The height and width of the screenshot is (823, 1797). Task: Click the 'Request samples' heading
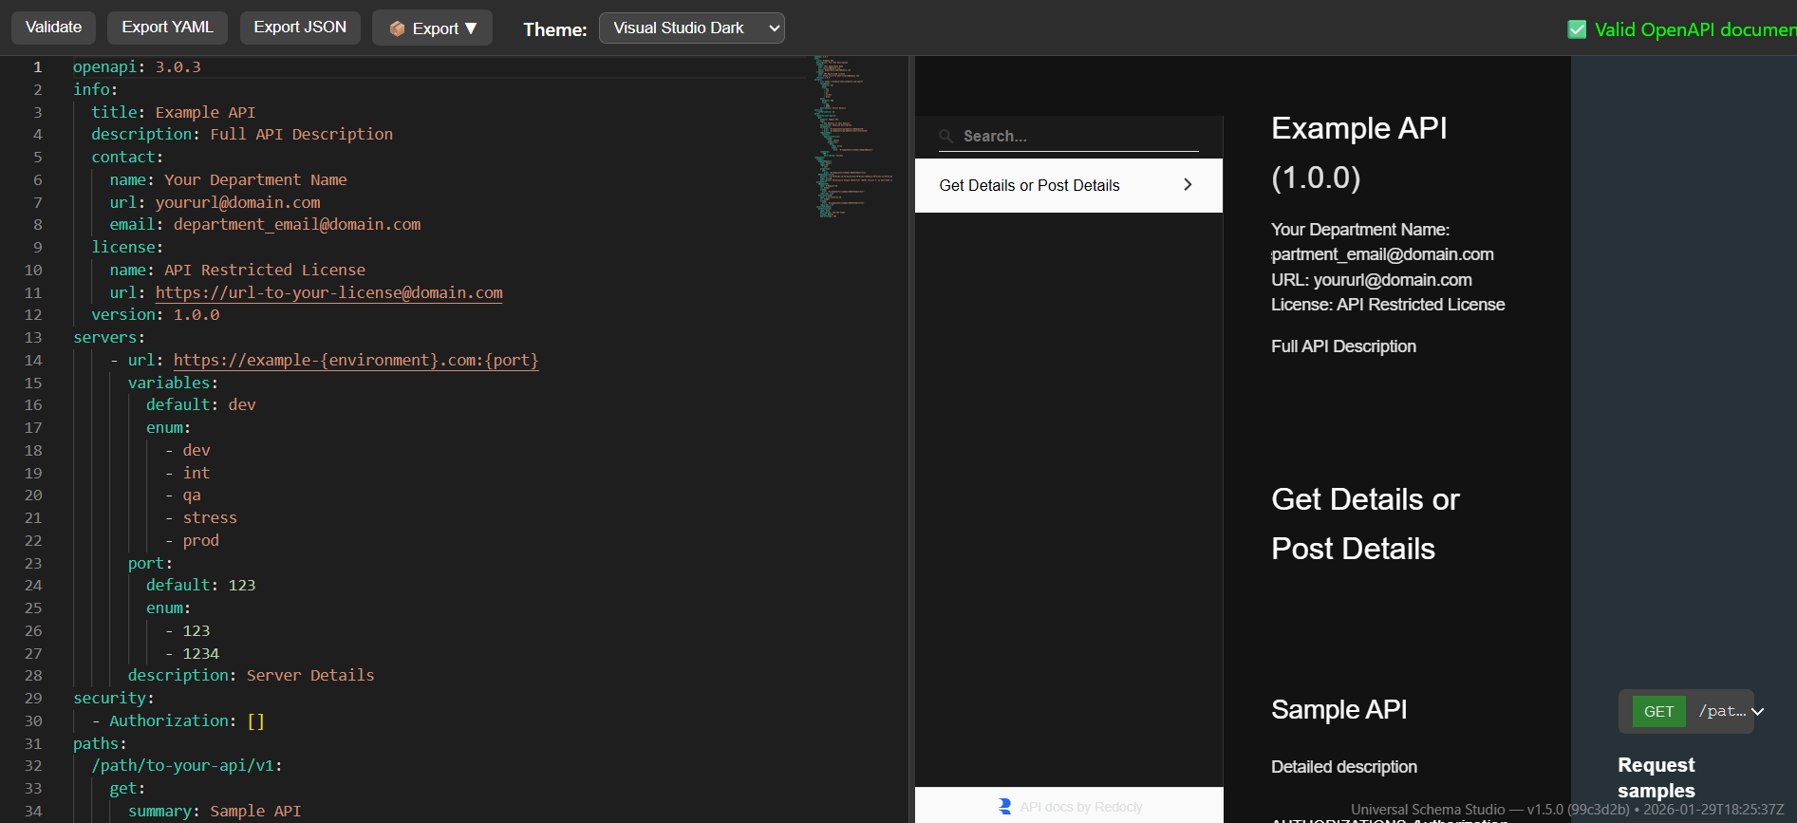click(x=1657, y=777)
